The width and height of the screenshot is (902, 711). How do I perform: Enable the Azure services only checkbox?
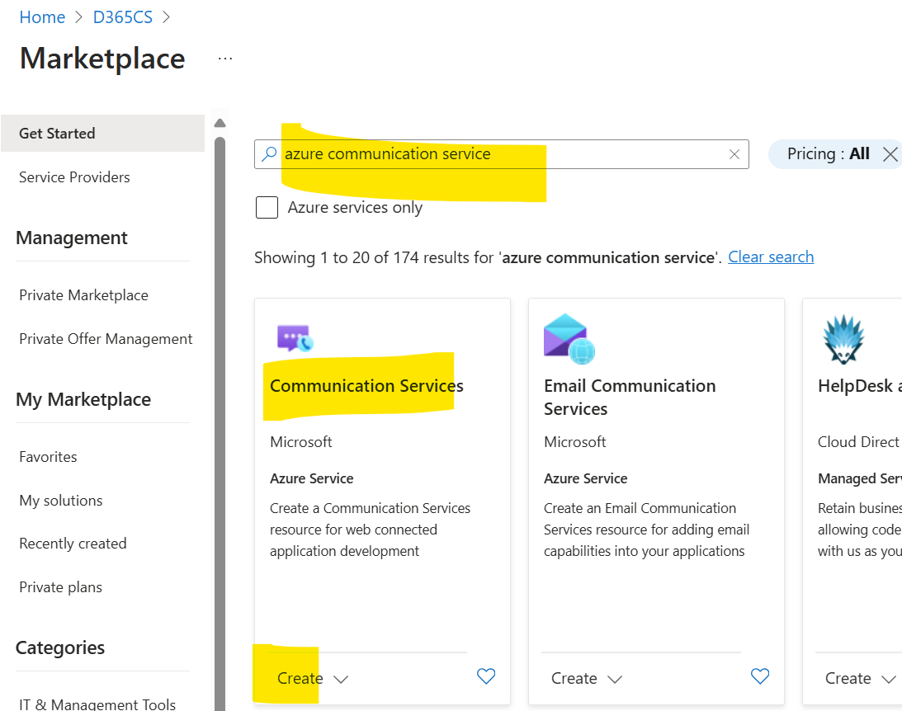coord(267,208)
